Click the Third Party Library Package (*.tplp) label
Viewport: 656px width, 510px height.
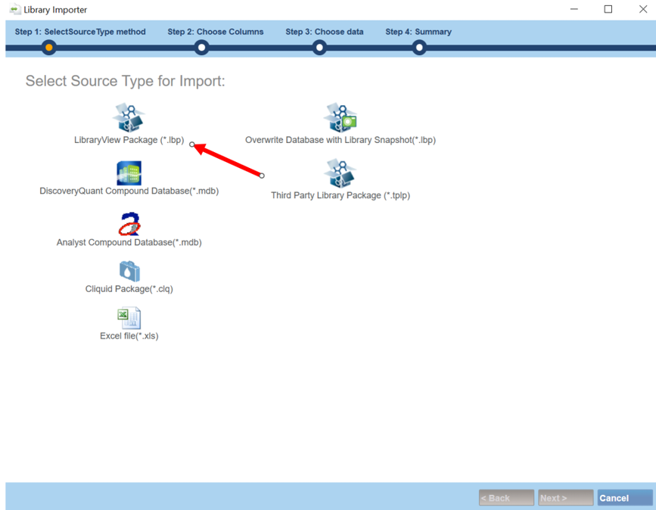[x=340, y=195]
